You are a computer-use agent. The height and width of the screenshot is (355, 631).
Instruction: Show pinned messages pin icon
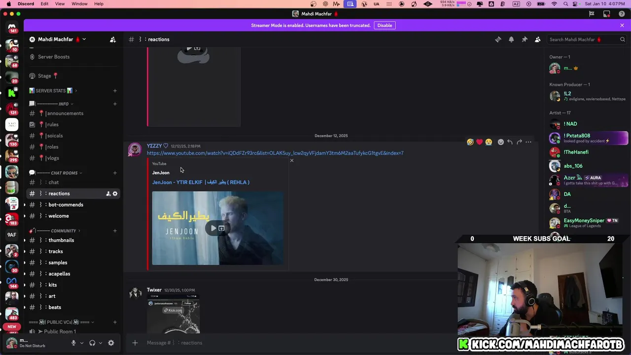point(525,39)
